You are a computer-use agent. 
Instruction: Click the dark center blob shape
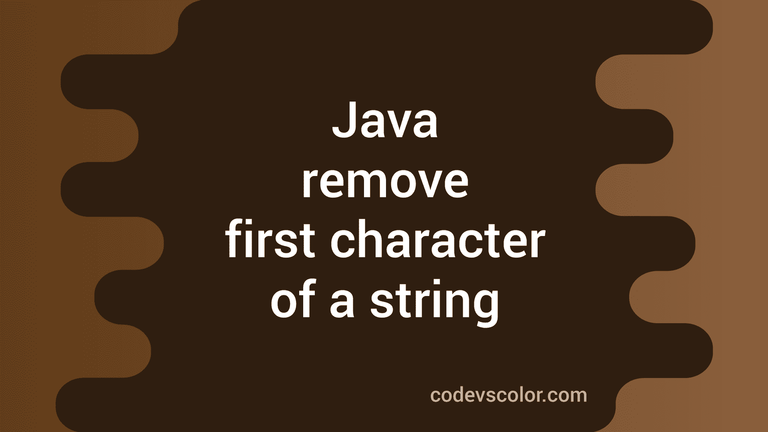pyautogui.click(x=384, y=216)
